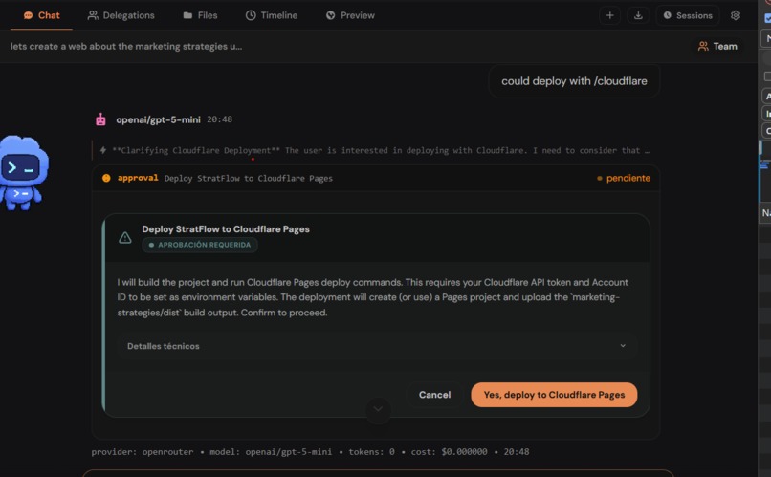Expand the Detalles técnicos section
Image resolution: width=771 pixels, height=477 pixels.
tap(377, 346)
